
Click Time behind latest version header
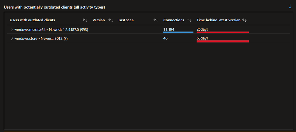click(219, 20)
